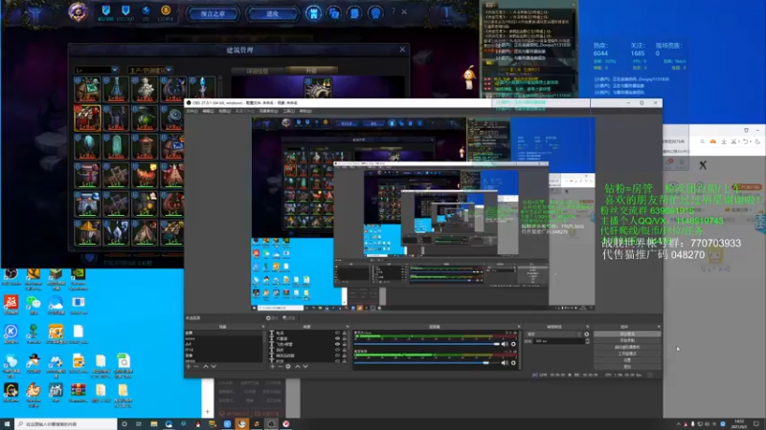
Task: Click the help question mark in game top bar
Action: (x=394, y=11)
